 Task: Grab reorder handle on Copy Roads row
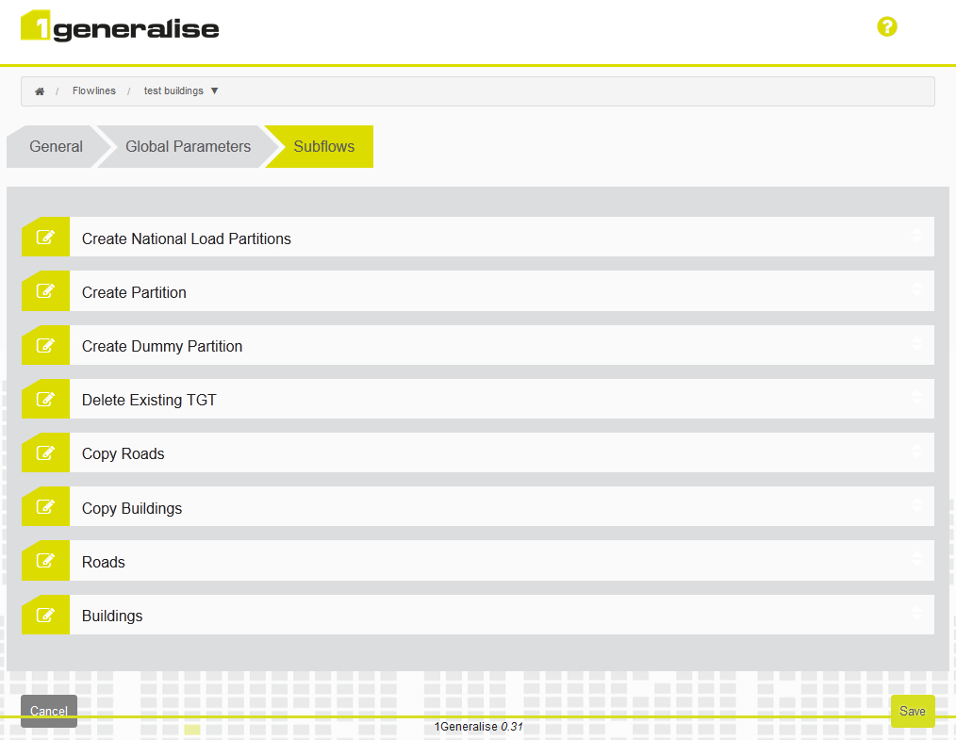(916, 451)
